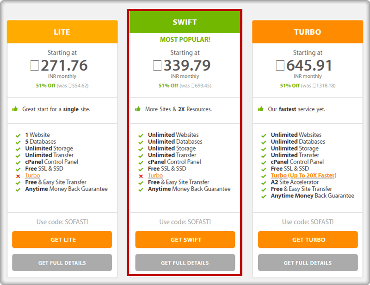Screen dimensions: 370x285
Task: Click checkmark beside 5 Databases
Action: (18, 142)
